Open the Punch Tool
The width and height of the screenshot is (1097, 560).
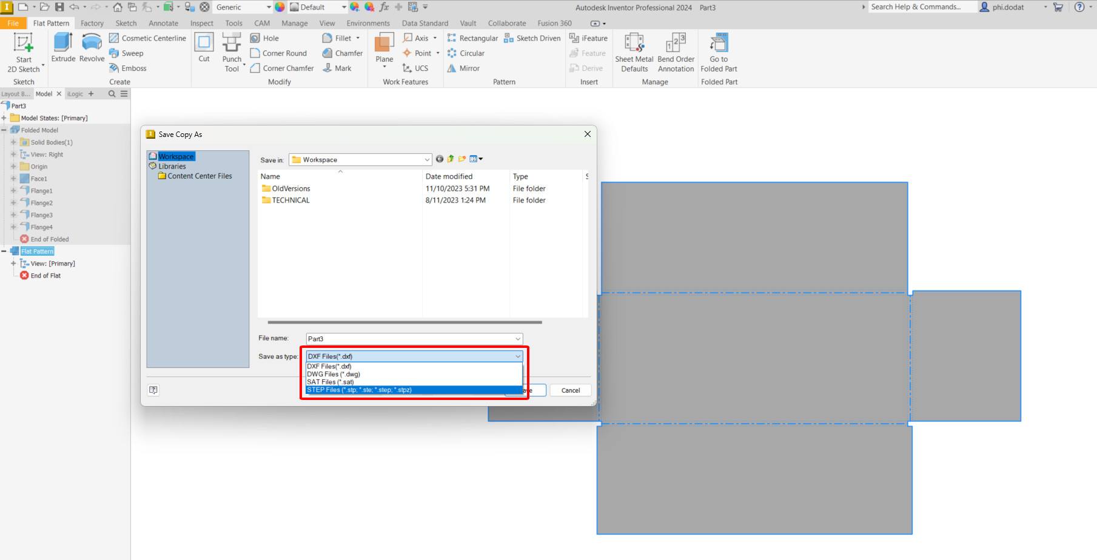point(232,53)
